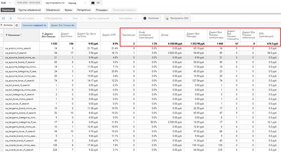
Task: Check the ca_ciracle_brand_rf_search row checkbox
Action: click(x=1, y=141)
